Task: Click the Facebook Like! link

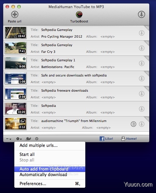Action: point(106,139)
